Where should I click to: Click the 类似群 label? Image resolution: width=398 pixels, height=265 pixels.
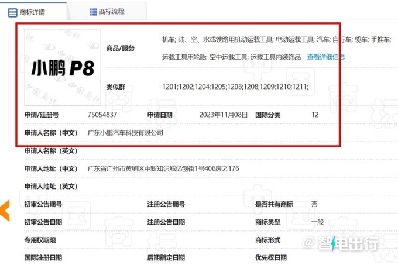tap(116, 87)
